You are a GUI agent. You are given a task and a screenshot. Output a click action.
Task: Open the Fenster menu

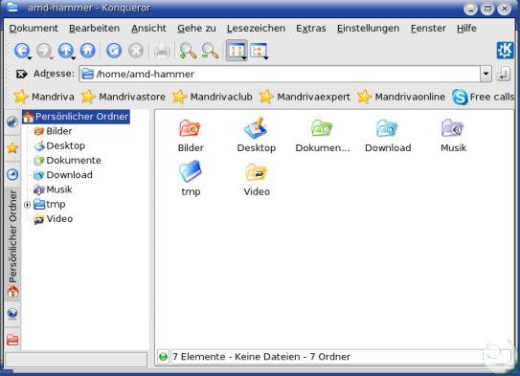428,29
